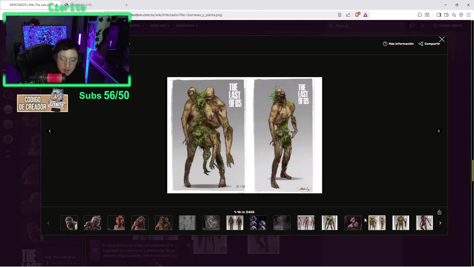This screenshot has height=267, width=474.
Task: Open the COMUNIDAD dropdown menu
Action: (187, 26)
